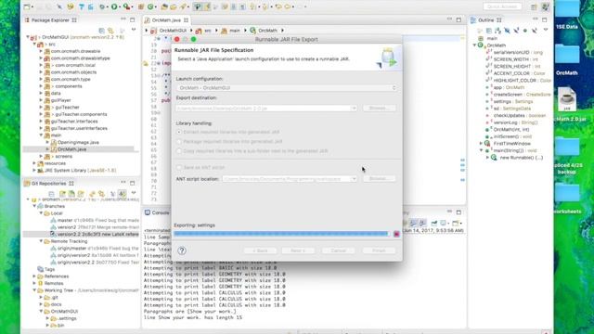
Task: Click the Debug icon in Eclipse toolbar
Action: tap(103, 6)
